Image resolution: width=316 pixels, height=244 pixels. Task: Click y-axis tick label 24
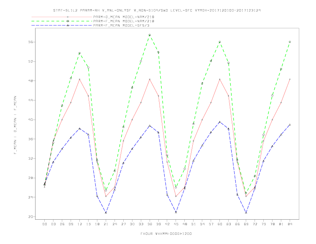31,197
